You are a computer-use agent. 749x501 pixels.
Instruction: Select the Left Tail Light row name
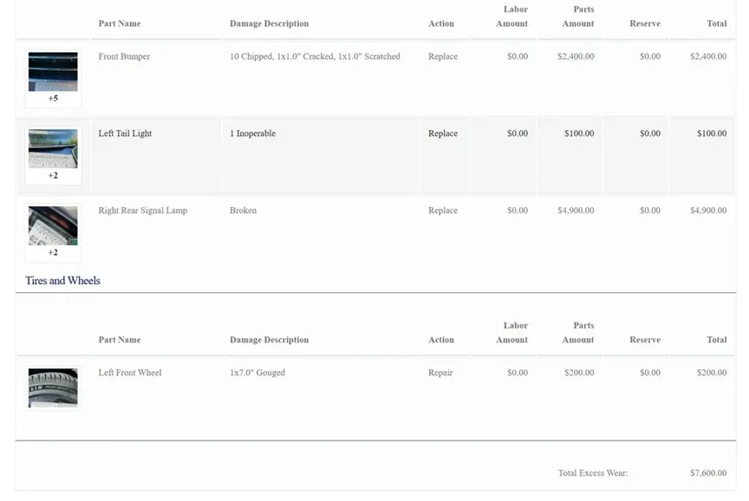[x=125, y=133]
